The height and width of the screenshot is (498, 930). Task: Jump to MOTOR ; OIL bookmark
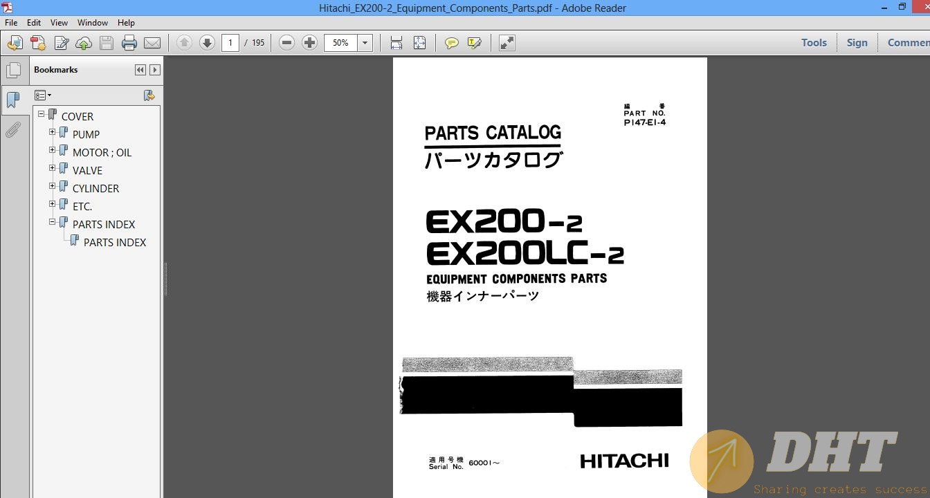click(102, 153)
